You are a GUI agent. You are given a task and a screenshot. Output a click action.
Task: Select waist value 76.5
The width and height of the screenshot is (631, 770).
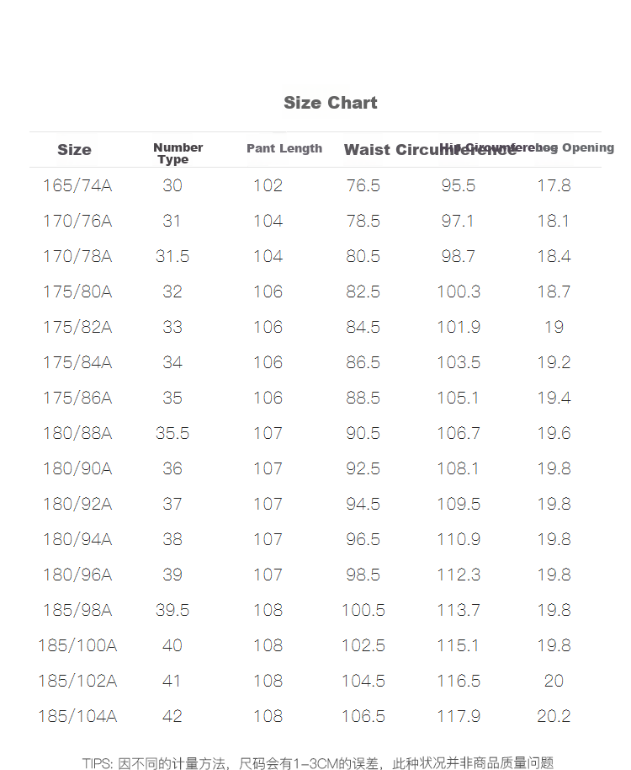[x=363, y=185]
